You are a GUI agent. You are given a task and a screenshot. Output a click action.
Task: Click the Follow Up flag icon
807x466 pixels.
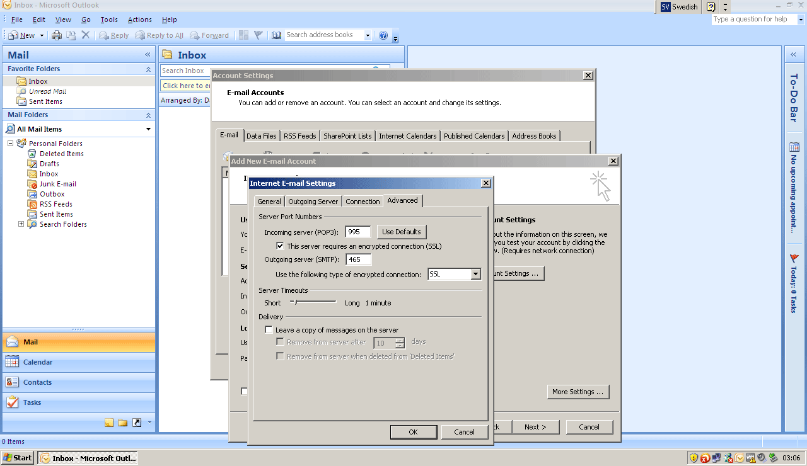tap(258, 35)
